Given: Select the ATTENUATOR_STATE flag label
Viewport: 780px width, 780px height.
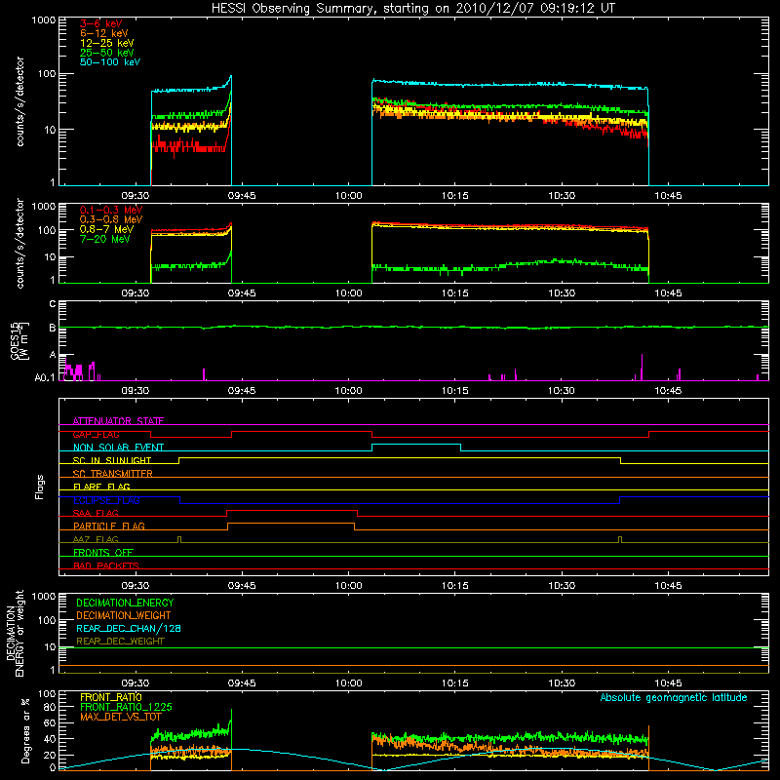Looking at the screenshot, I should [118, 421].
